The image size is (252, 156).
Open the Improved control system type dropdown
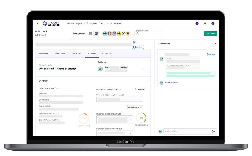[x=115, y=120]
